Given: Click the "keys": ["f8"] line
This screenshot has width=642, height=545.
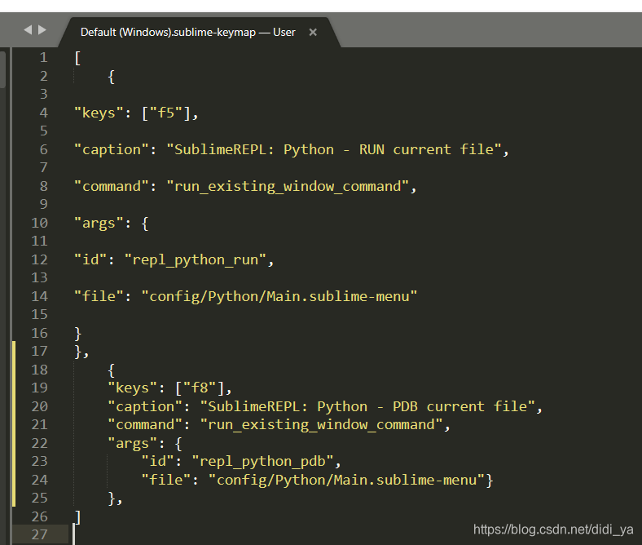Looking at the screenshot, I should (x=170, y=388).
